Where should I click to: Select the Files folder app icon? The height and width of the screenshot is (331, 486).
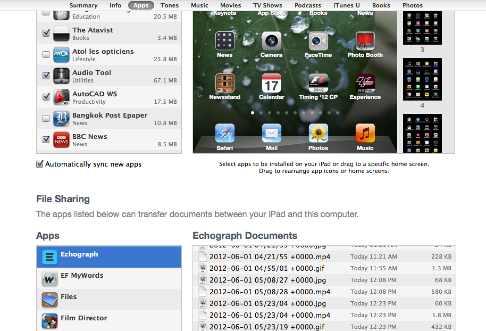[49, 300]
